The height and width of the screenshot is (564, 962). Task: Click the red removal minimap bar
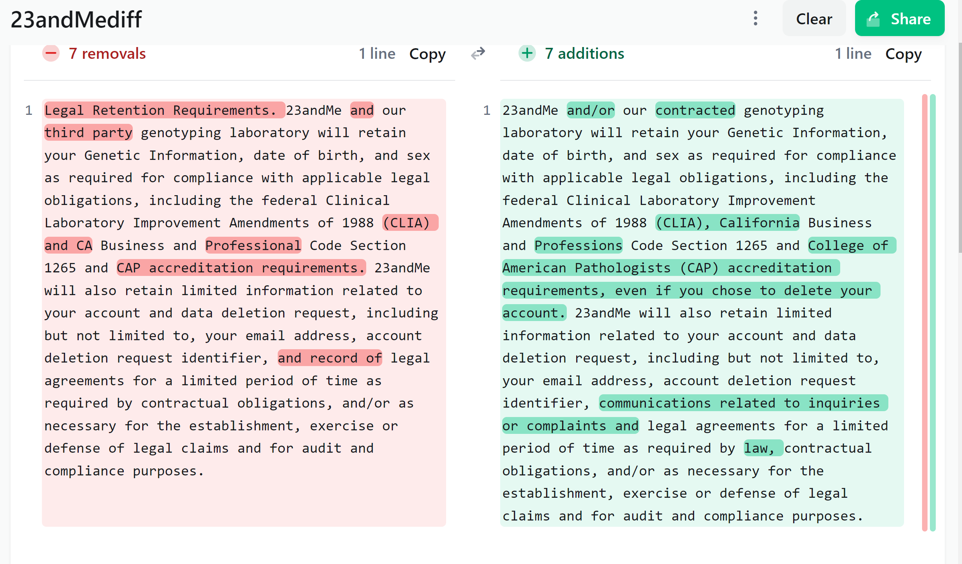pyautogui.click(x=925, y=312)
